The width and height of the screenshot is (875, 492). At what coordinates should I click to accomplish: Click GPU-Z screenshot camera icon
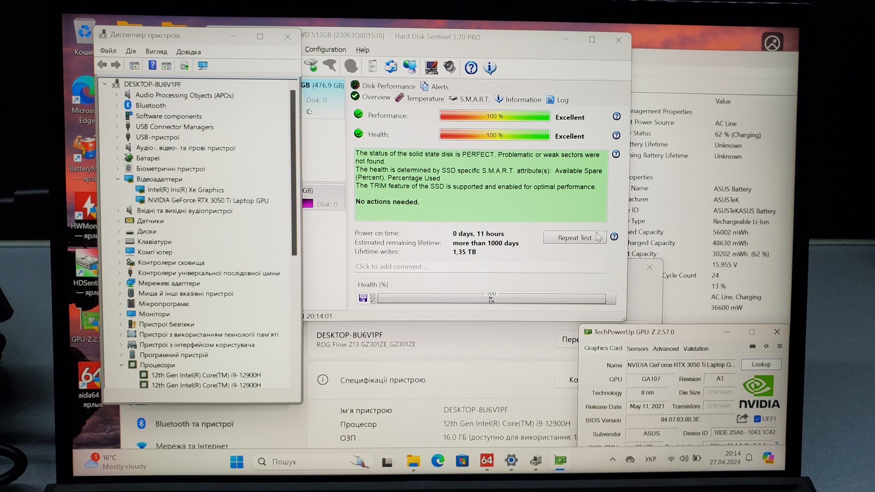(x=752, y=346)
